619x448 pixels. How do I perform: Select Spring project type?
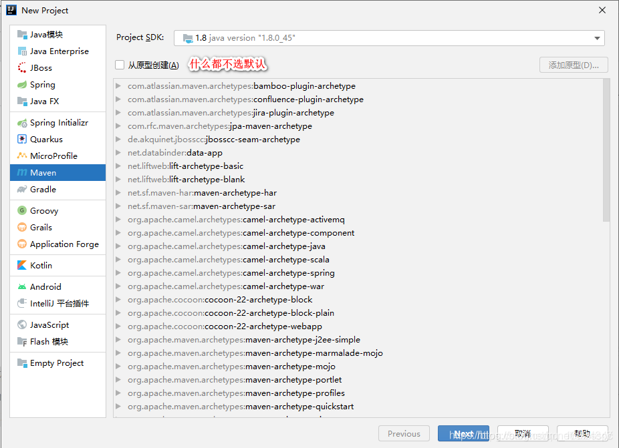pyautogui.click(x=57, y=84)
